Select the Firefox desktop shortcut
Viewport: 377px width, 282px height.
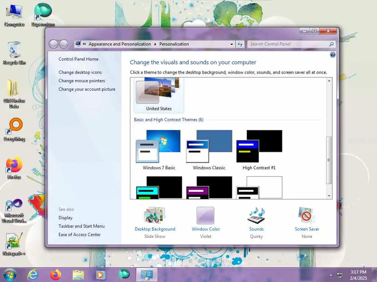[x=14, y=168]
